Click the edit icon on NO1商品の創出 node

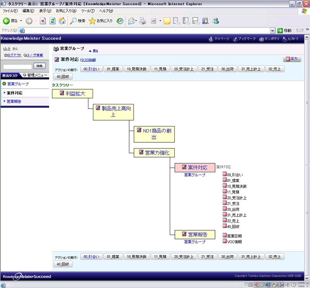point(139,130)
